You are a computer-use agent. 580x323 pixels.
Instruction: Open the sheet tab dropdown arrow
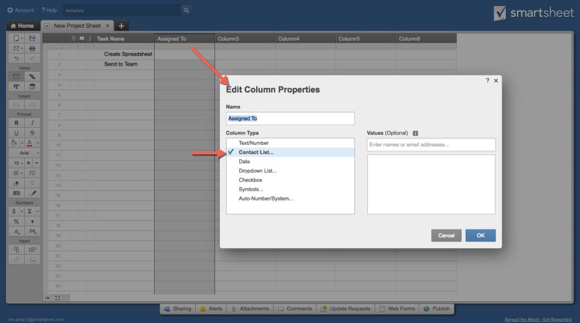pos(47,26)
